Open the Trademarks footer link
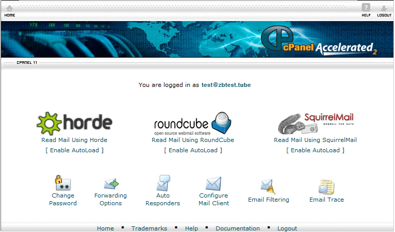The image size is (395, 232). pyautogui.click(x=149, y=228)
